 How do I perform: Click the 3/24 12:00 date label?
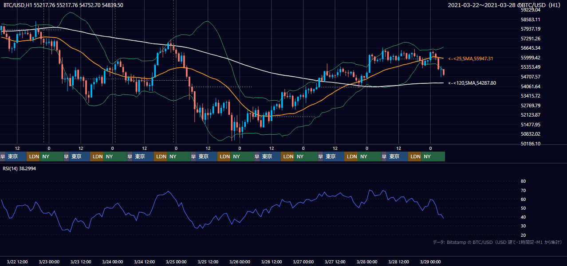(145, 262)
